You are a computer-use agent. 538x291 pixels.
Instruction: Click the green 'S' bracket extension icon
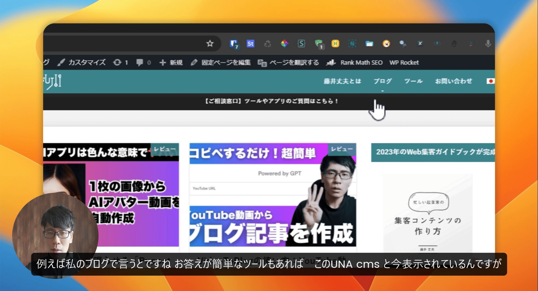click(x=301, y=44)
